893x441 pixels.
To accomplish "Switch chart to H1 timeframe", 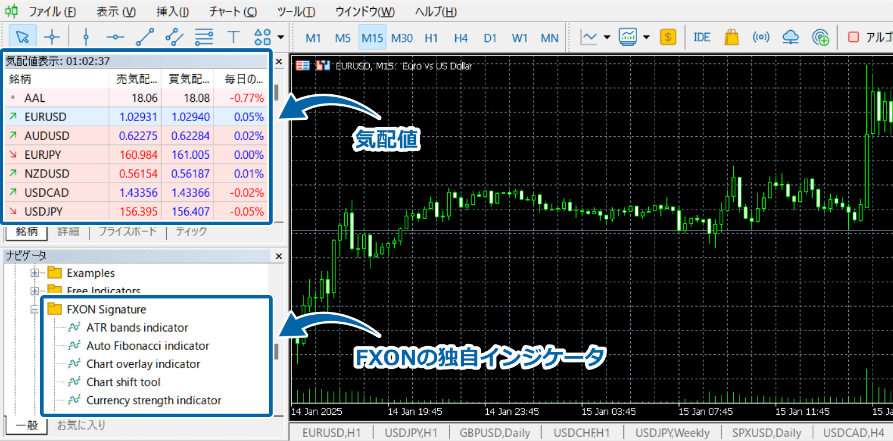I will pyautogui.click(x=431, y=38).
